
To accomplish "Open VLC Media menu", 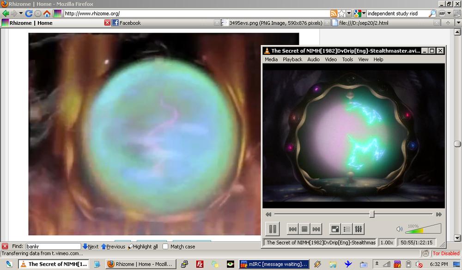I will coord(271,59).
